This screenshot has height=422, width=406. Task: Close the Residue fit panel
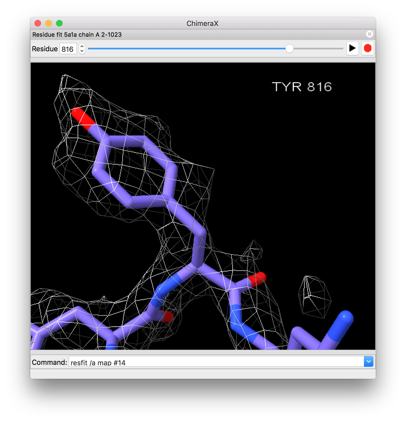click(369, 34)
